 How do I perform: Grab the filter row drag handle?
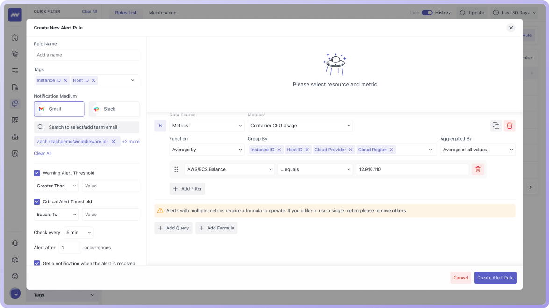176,169
